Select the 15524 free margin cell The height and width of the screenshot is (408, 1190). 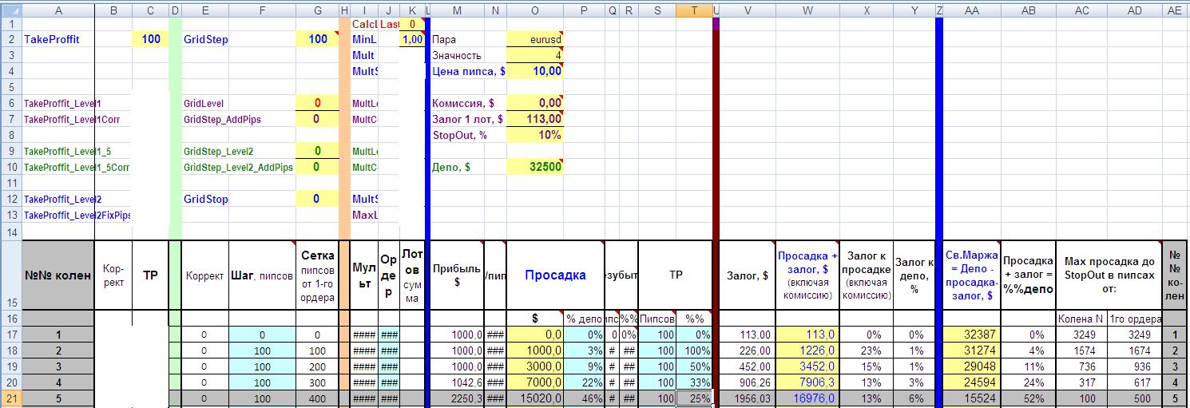click(x=972, y=398)
